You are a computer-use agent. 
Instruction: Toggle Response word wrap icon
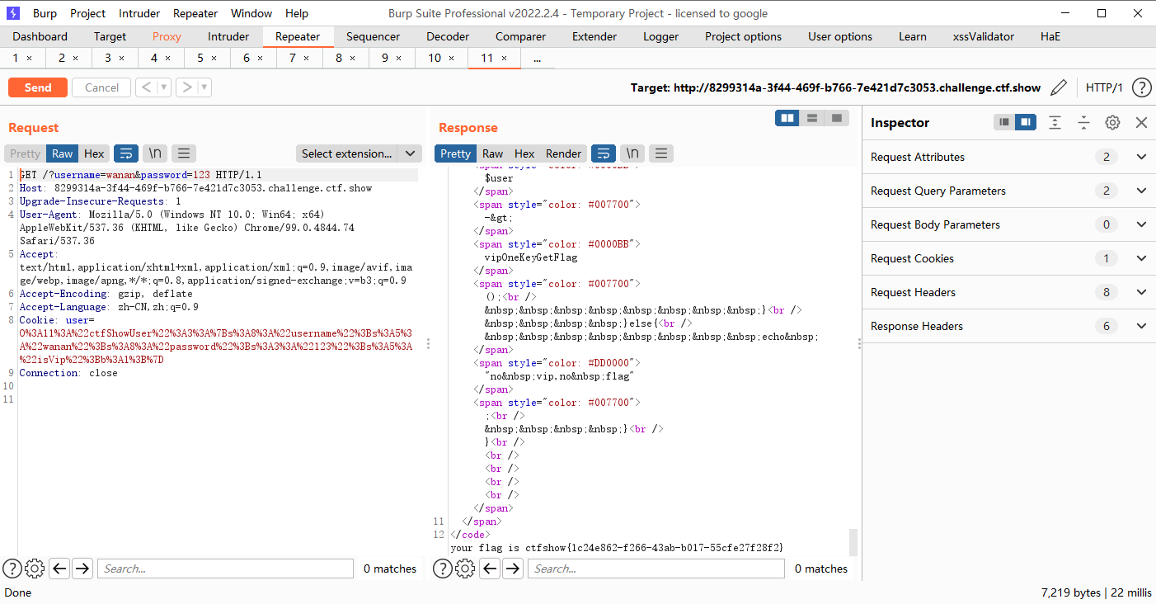(604, 153)
